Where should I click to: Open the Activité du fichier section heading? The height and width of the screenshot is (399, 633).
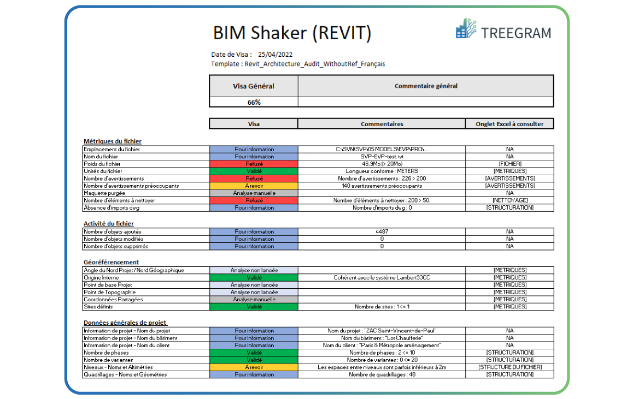point(108,224)
